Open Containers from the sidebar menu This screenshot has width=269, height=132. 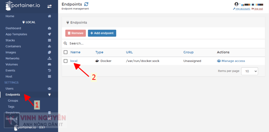coord(13,46)
